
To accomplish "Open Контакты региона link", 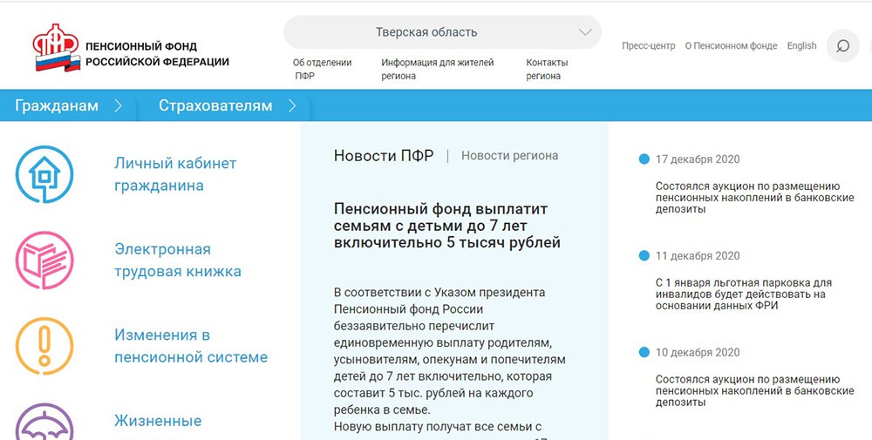I will pos(547,70).
